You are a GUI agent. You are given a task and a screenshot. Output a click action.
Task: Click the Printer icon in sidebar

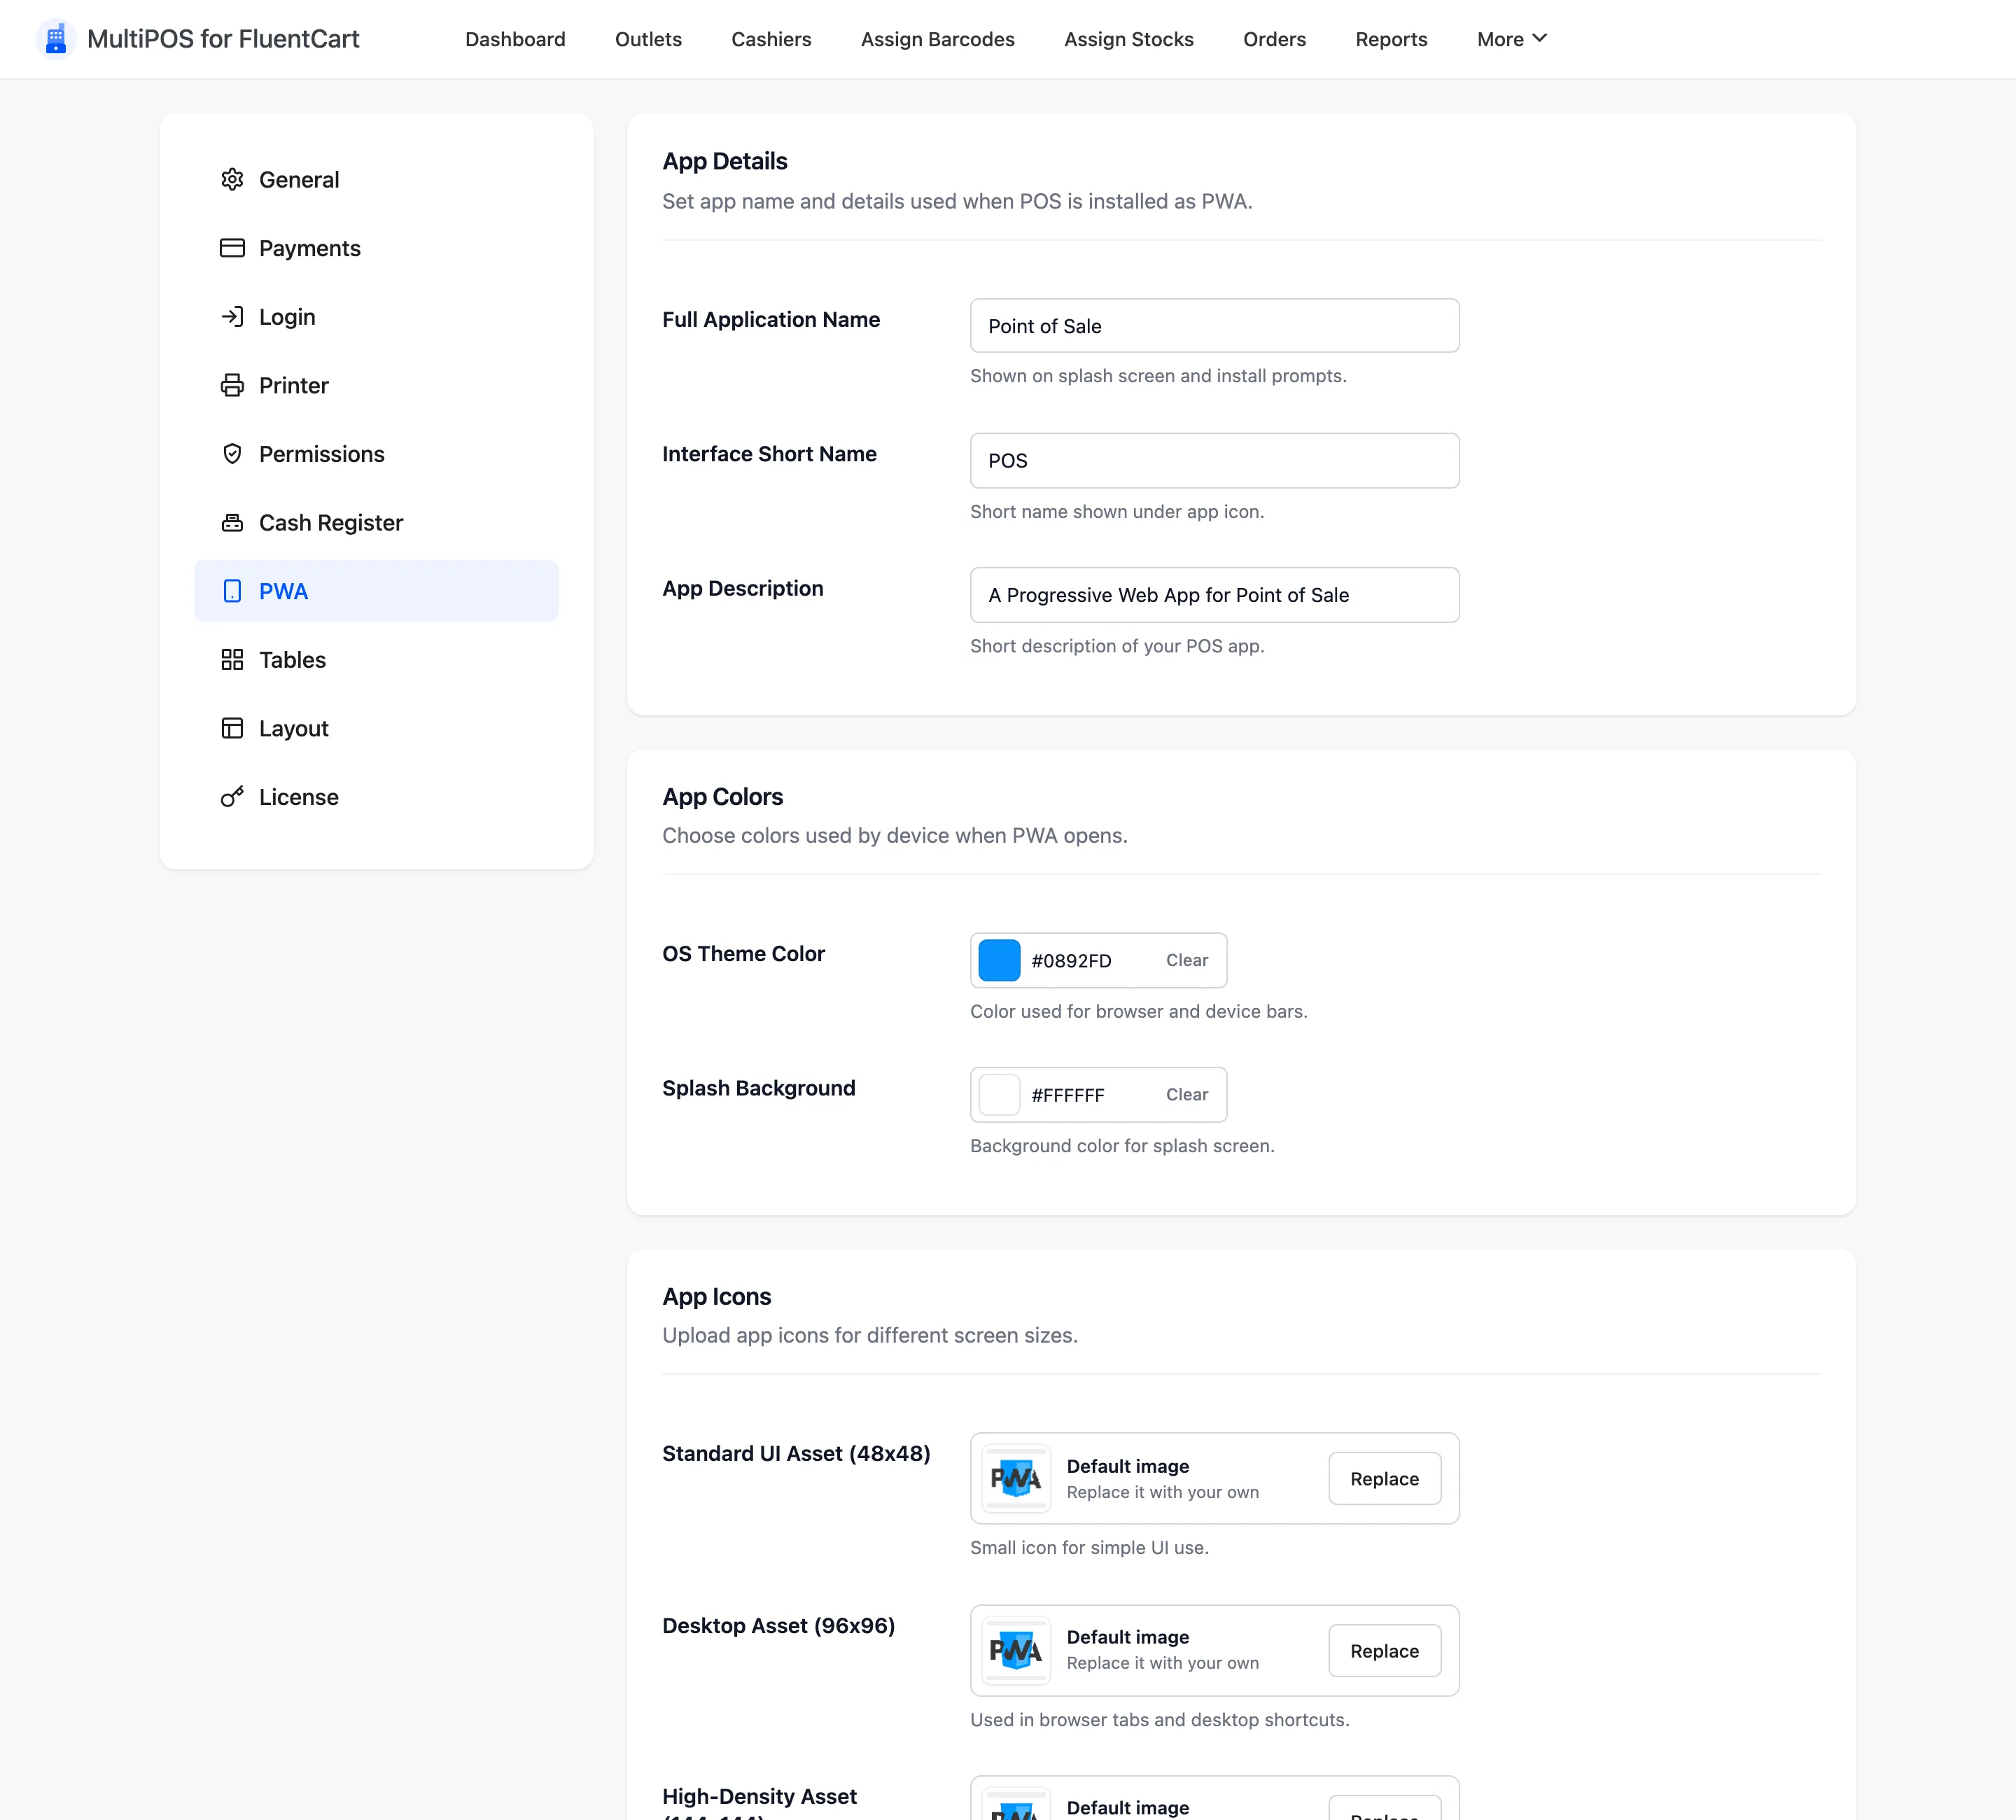click(x=232, y=385)
